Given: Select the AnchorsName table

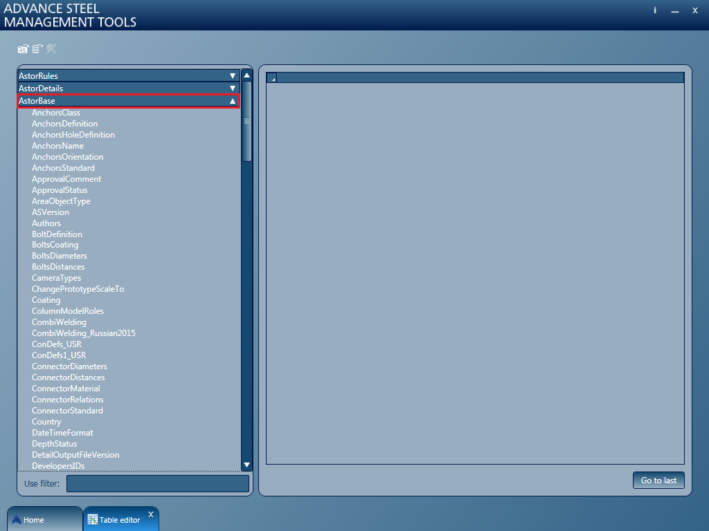Looking at the screenshot, I should click(x=58, y=146).
